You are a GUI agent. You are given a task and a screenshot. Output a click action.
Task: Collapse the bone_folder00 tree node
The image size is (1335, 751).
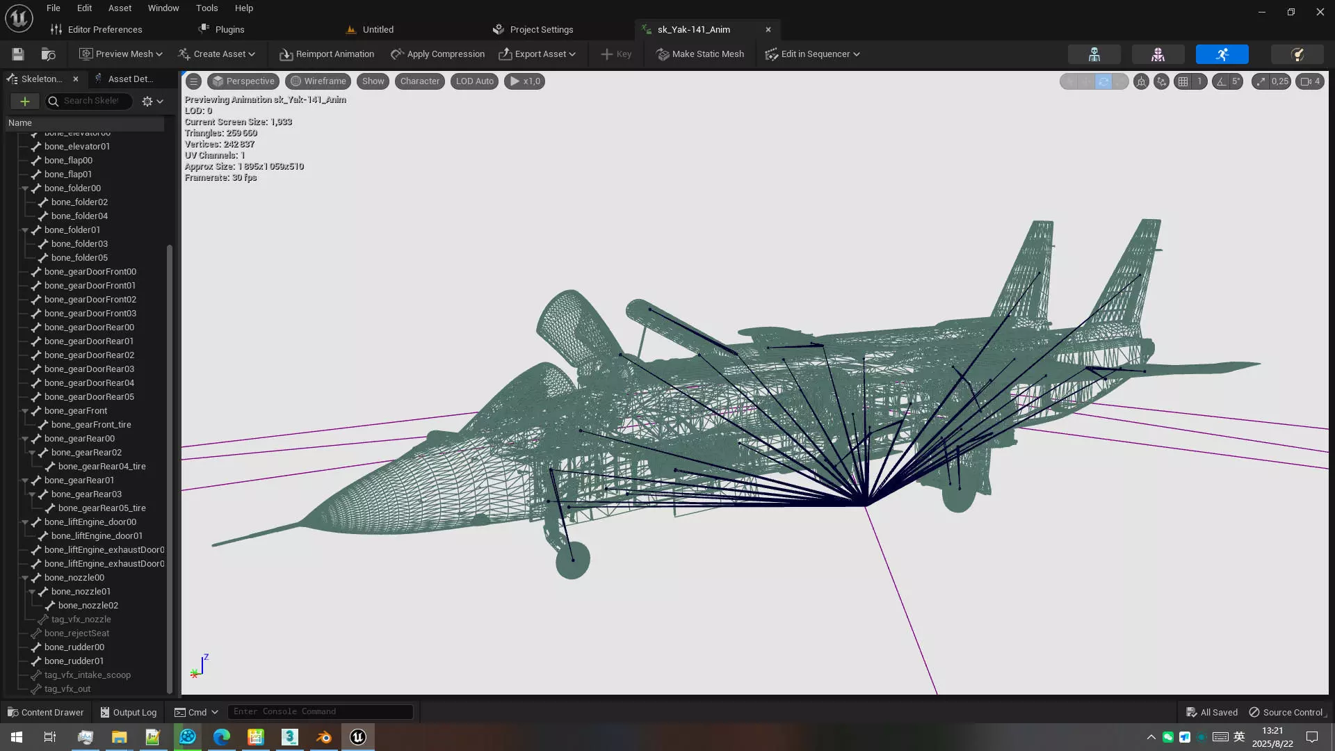click(25, 188)
